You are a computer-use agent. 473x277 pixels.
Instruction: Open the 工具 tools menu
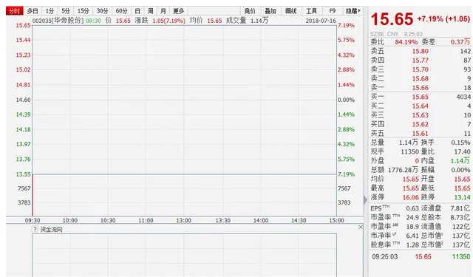[311, 11]
